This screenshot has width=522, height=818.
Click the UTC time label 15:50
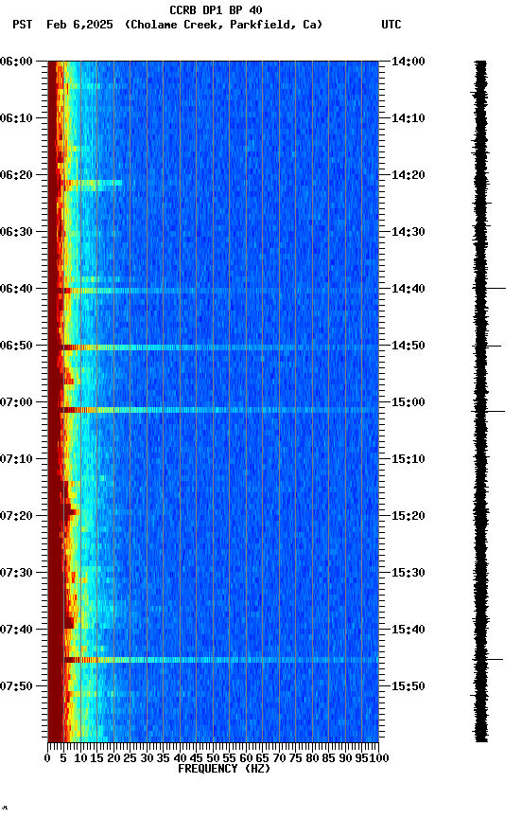coord(409,687)
